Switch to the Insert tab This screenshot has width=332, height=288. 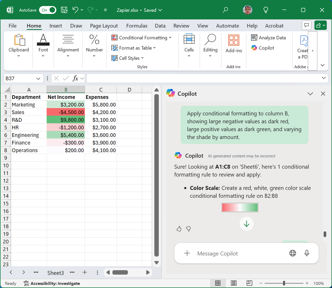56,26
